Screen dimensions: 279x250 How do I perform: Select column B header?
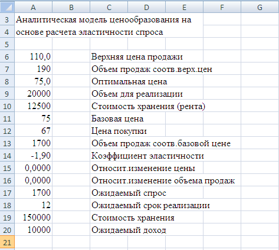(71, 7)
